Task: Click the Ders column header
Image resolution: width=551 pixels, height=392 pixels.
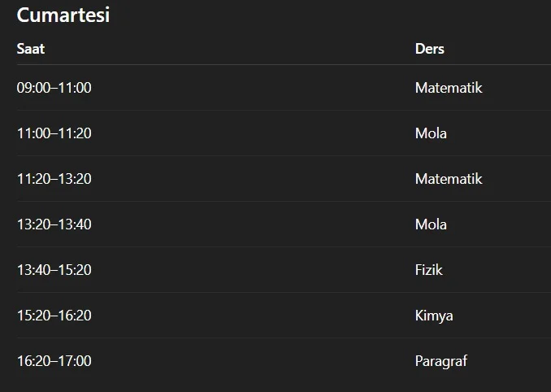Action: (429, 49)
